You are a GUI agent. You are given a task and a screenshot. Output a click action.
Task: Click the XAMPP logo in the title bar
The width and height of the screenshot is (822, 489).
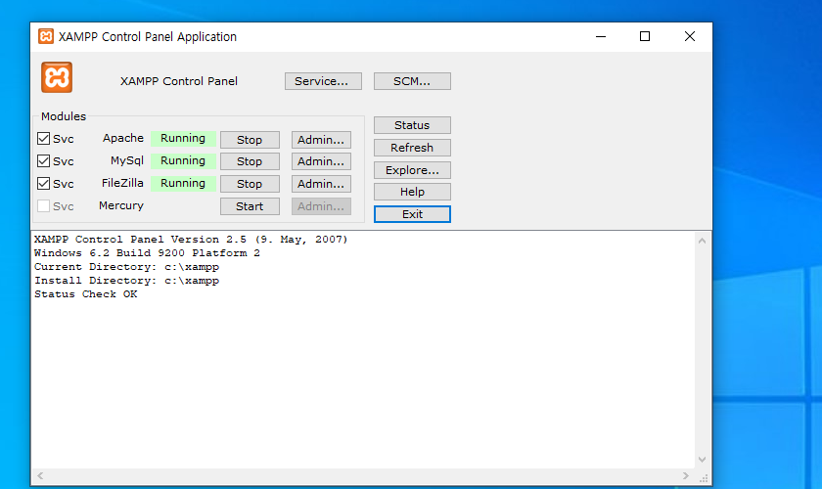46,36
